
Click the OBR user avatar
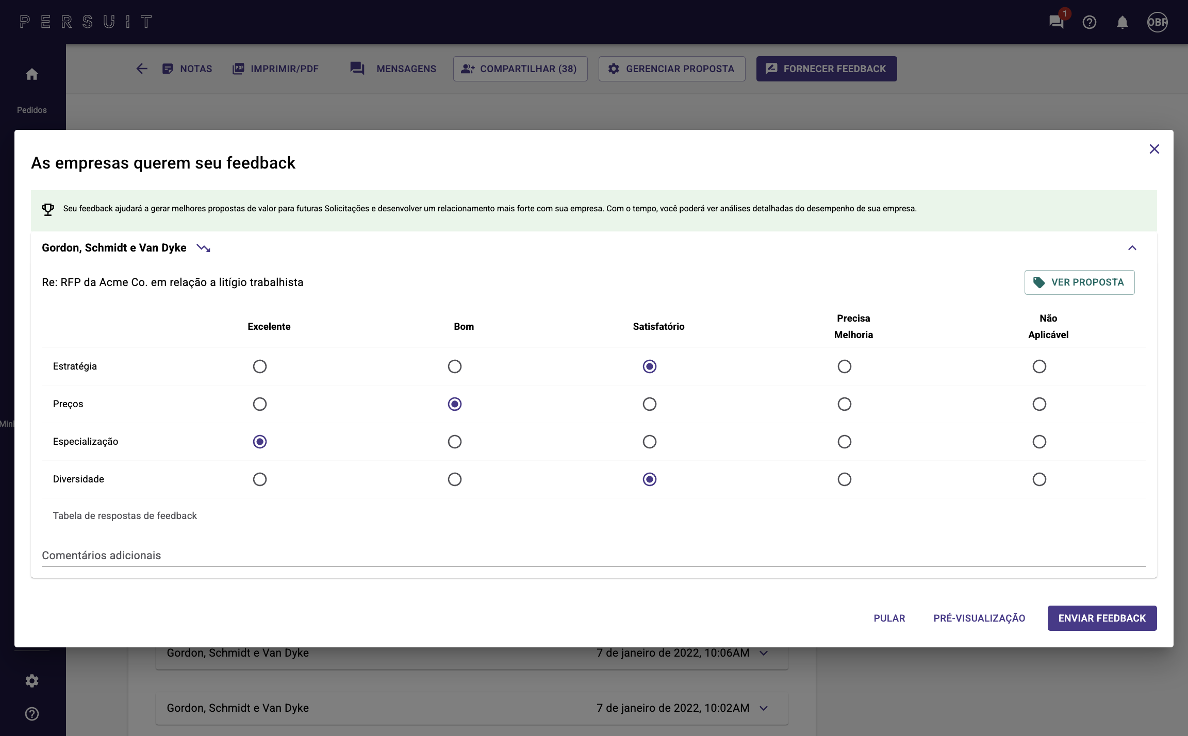point(1157,22)
